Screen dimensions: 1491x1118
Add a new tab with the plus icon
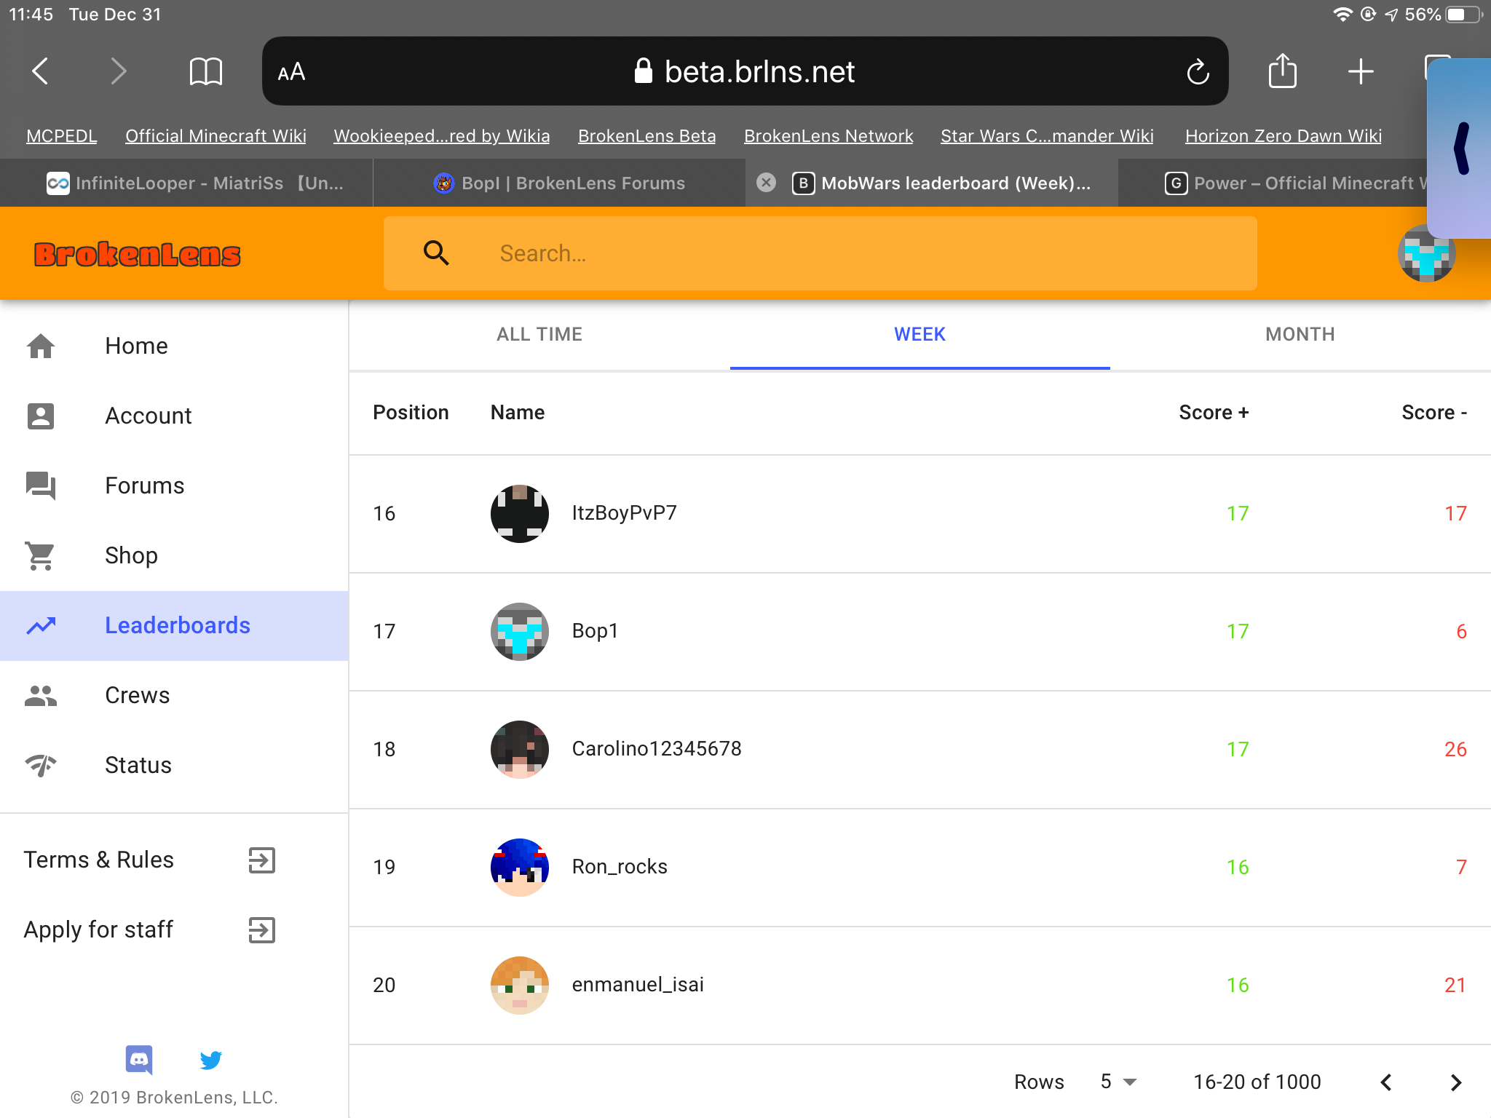tap(1360, 71)
